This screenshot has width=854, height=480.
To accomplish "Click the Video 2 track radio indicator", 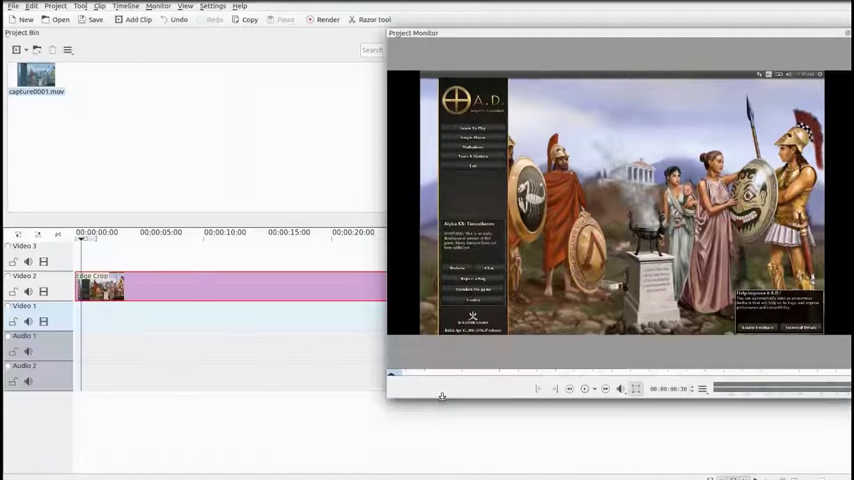I will pyautogui.click(x=8, y=276).
